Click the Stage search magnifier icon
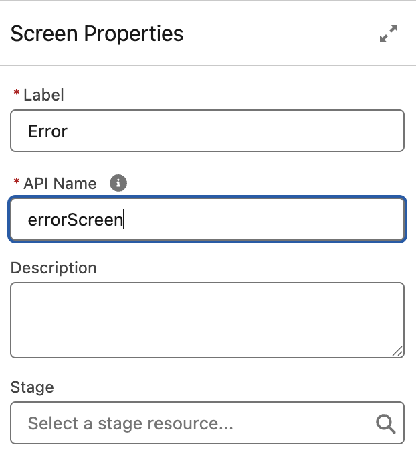 385,423
